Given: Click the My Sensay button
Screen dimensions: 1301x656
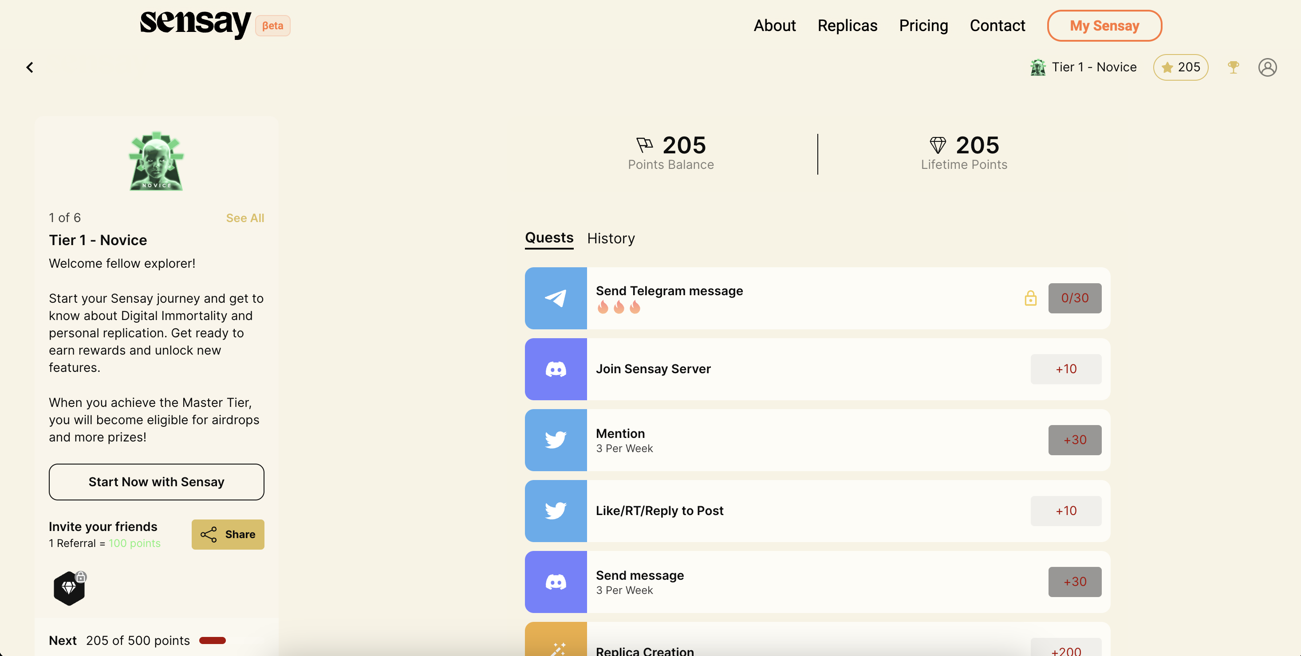Looking at the screenshot, I should click(x=1104, y=26).
